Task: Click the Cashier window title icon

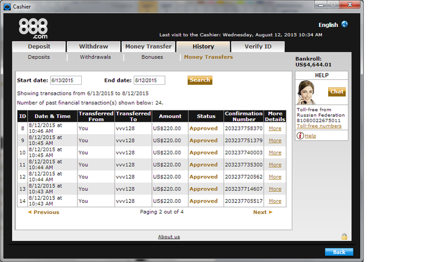Action: (x=7, y=7)
